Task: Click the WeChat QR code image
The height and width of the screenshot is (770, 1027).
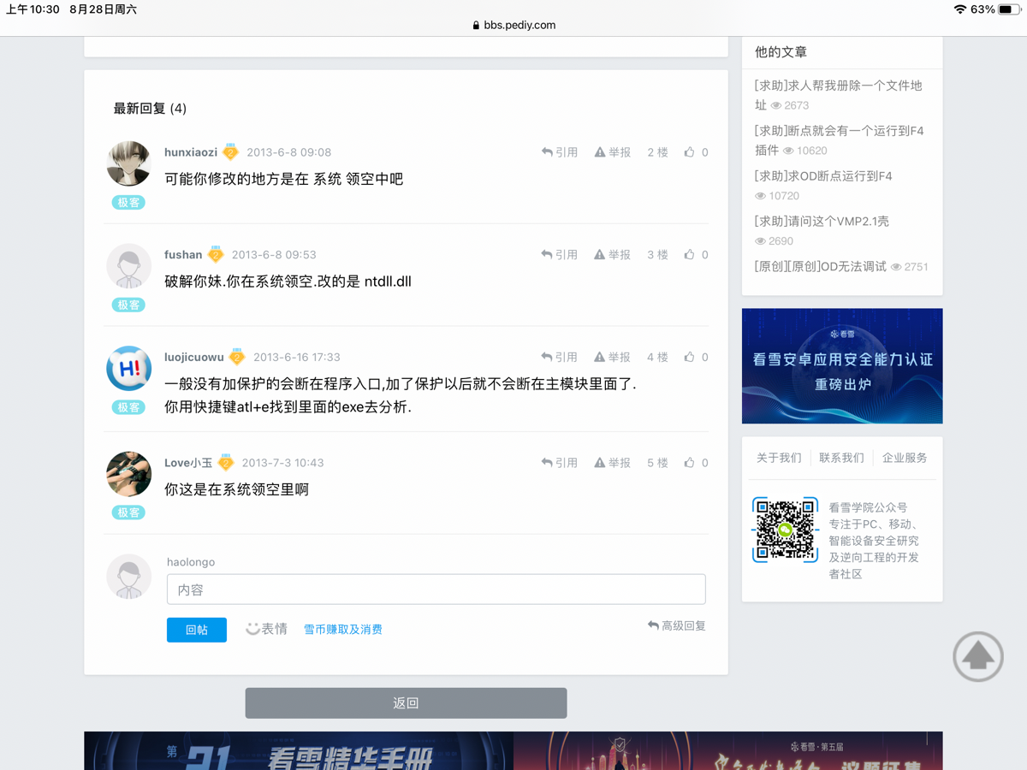Action: (785, 530)
